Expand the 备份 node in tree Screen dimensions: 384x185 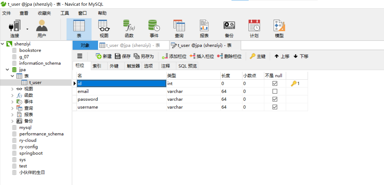pyautogui.click(x=12, y=121)
